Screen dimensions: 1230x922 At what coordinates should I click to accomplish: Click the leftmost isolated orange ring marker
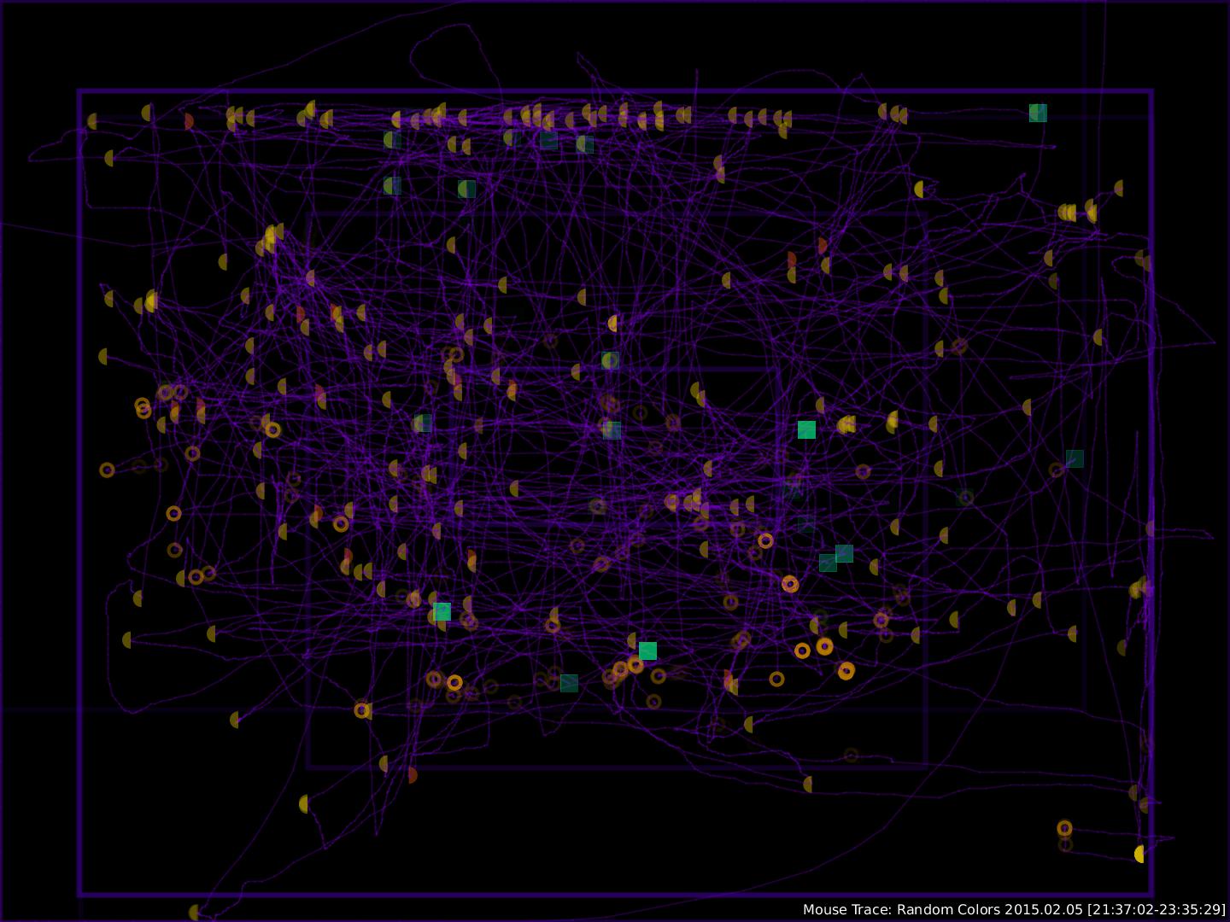pos(107,470)
